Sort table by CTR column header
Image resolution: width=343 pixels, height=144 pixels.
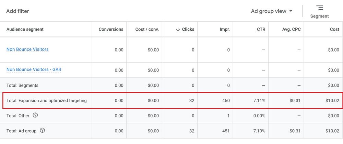[x=261, y=30]
